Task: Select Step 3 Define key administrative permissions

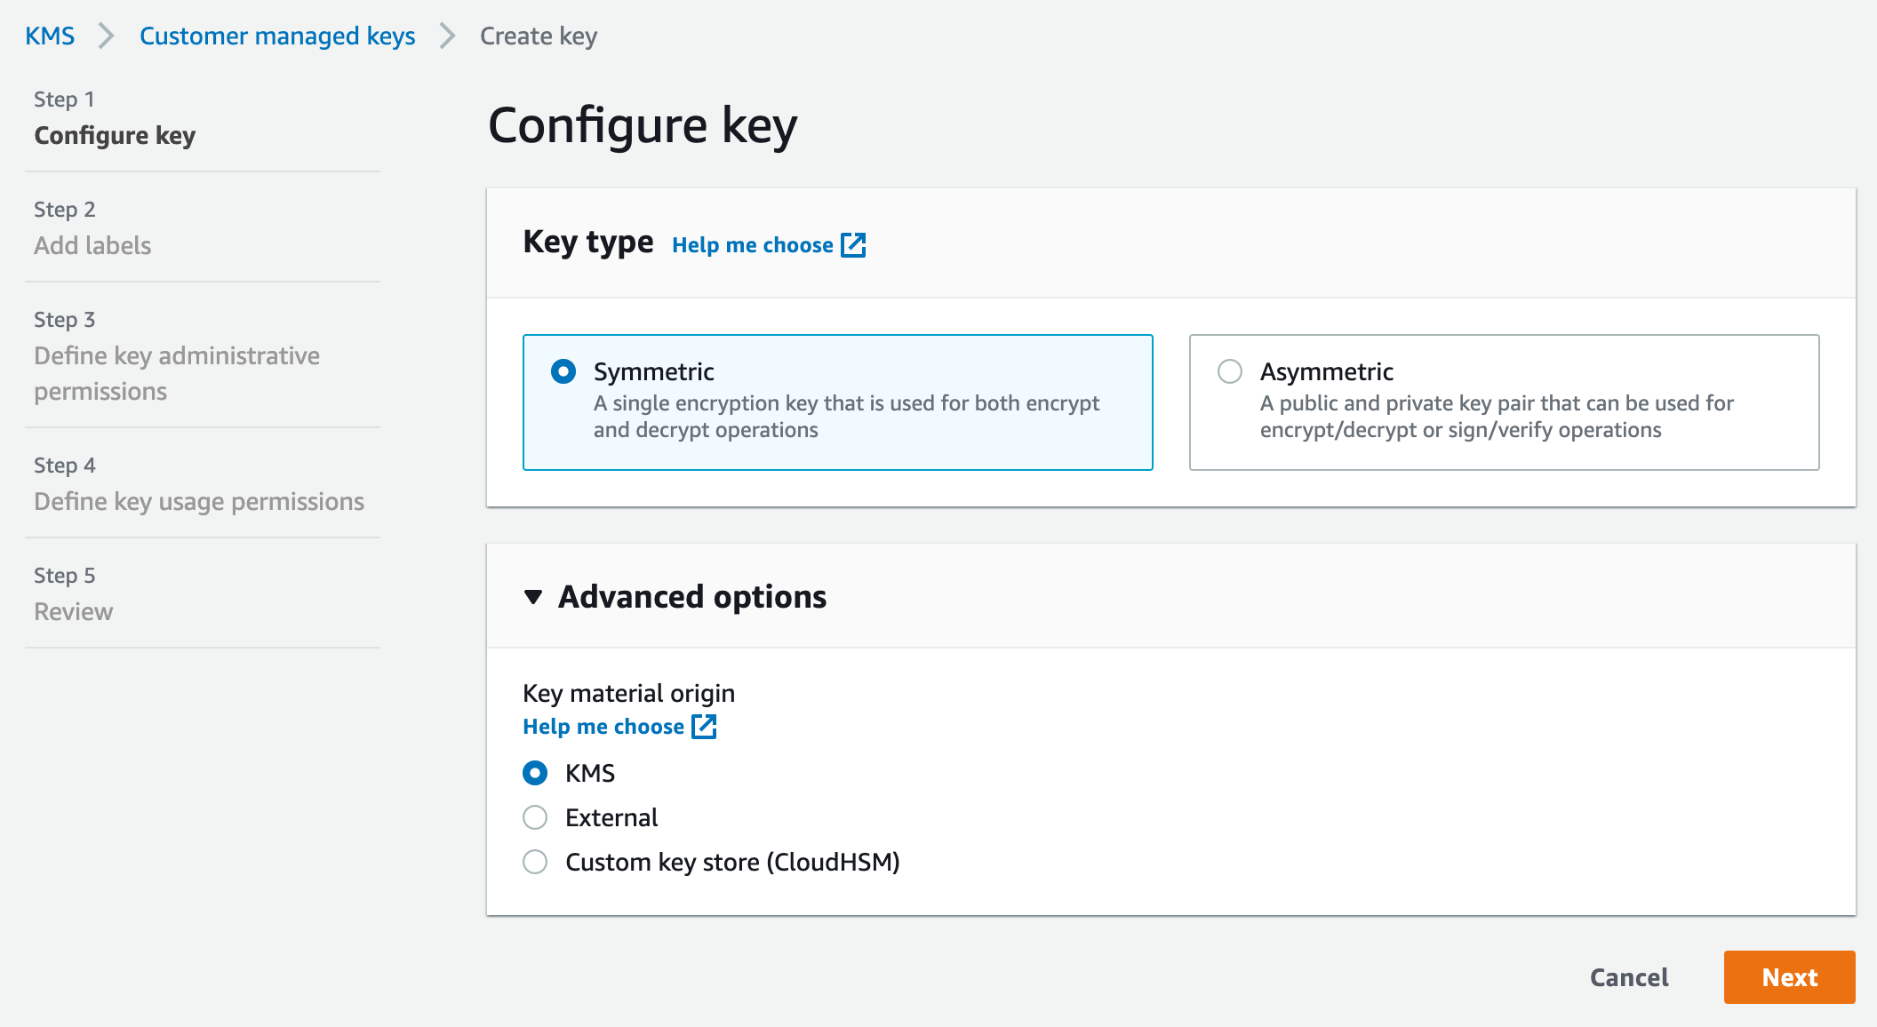Action: click(x=177, y=373)
